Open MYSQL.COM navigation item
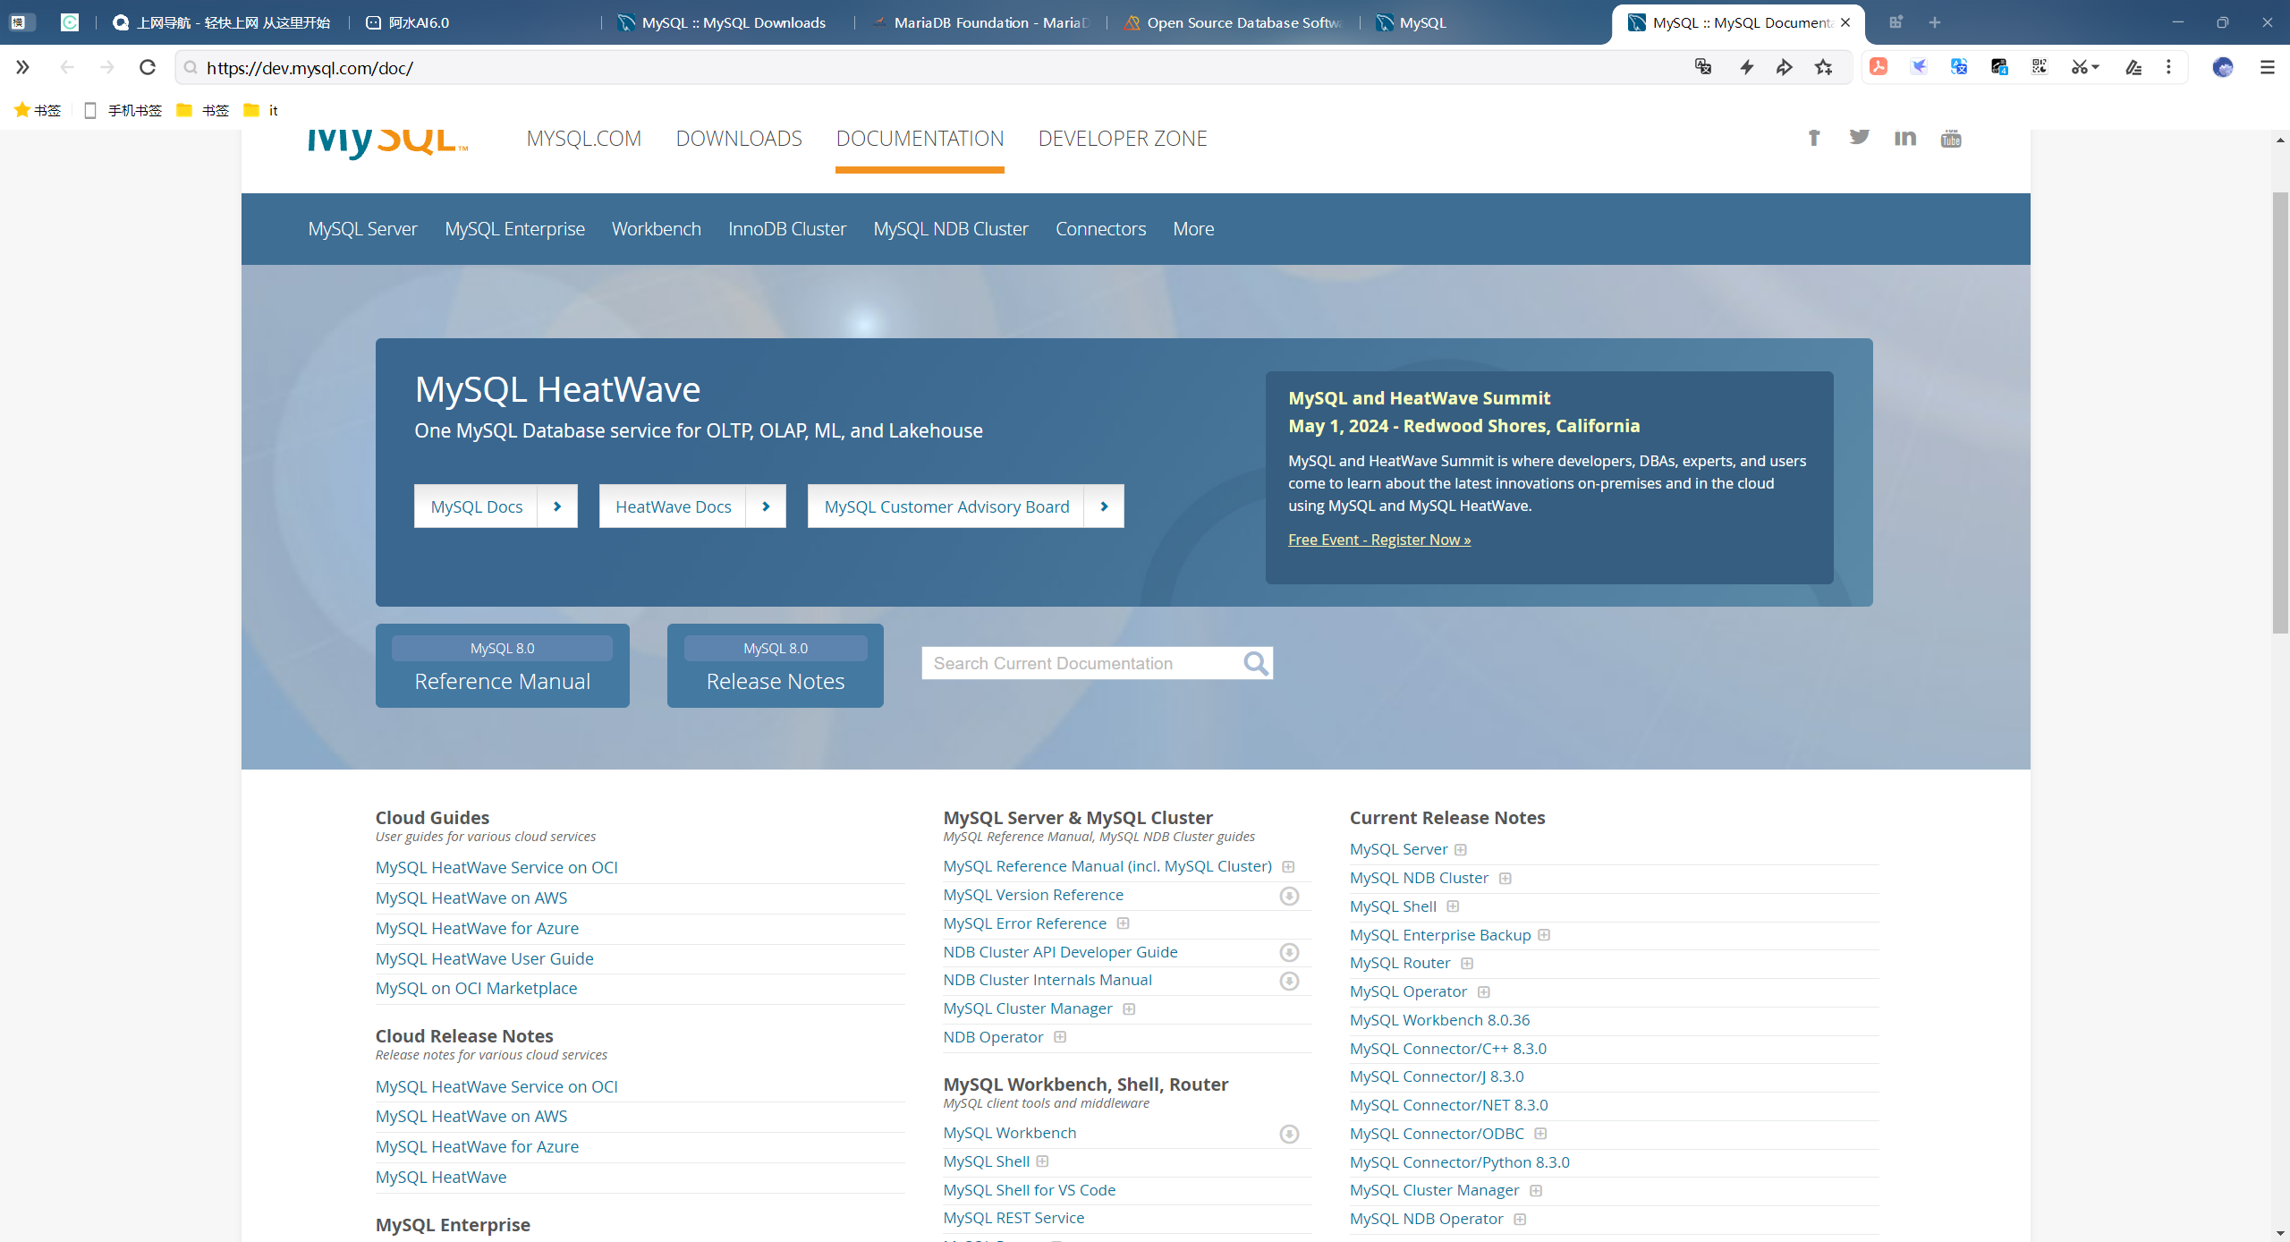 583,139
